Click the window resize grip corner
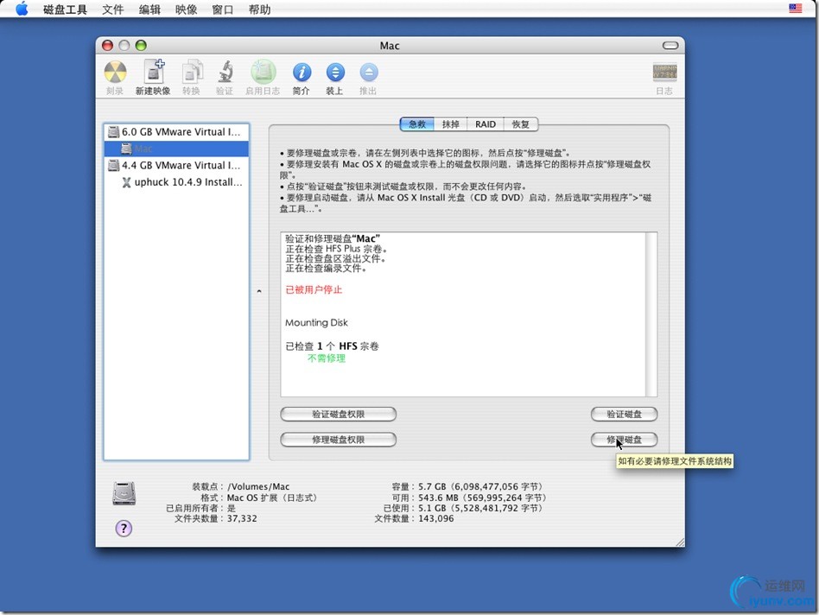Viewport: 819px width, 615px height. click(680, 542)
